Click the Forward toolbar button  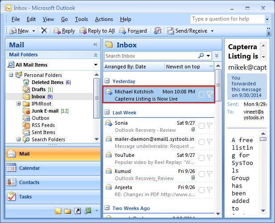pos(133,31)
